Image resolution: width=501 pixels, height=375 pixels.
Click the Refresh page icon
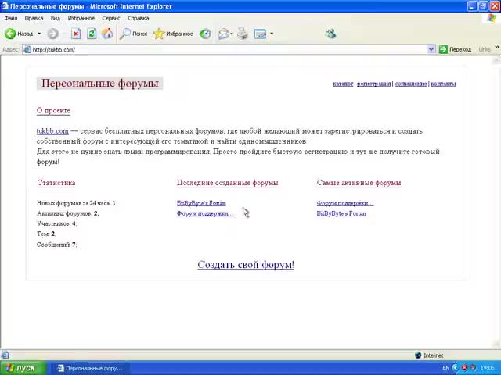(x=92, y=34)
